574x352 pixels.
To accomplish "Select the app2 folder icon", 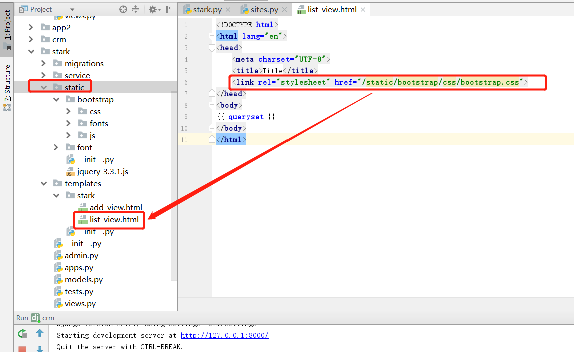I will tap(45, 27).
